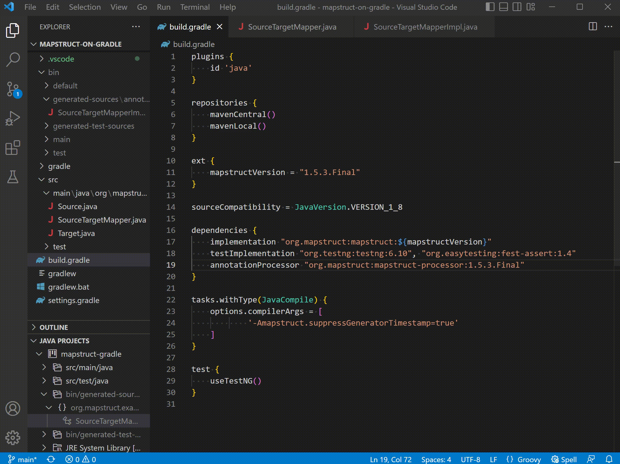
Task: Expand the OUTLINE section
Action: pos(54,327)
